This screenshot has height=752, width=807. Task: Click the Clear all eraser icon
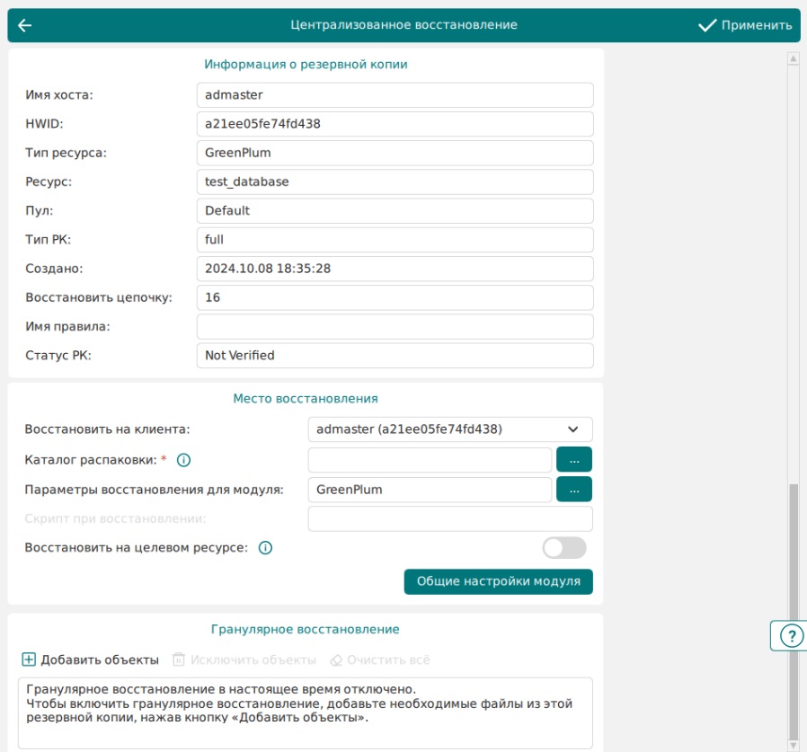(x=336, y=659)
